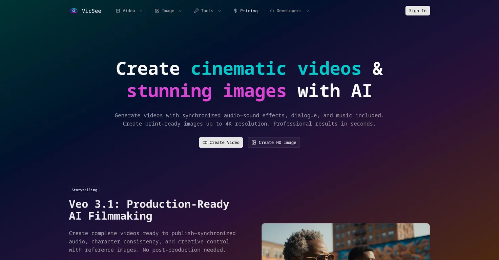Open the Video navigation menu label
The width and height of the screenshot is (499, 260).
129,11
